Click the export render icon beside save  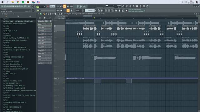pos(140,6)
